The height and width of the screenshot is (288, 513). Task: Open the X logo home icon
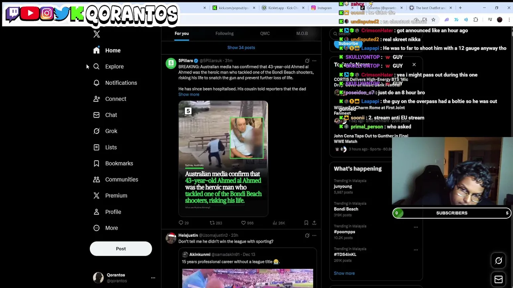[97, 34]
